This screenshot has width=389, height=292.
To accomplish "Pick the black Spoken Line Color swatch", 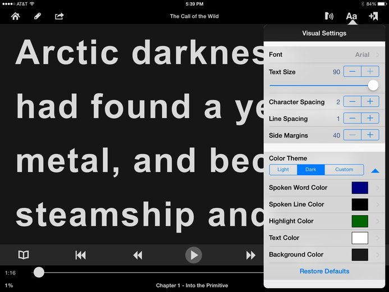I will [x=360, y=204].
